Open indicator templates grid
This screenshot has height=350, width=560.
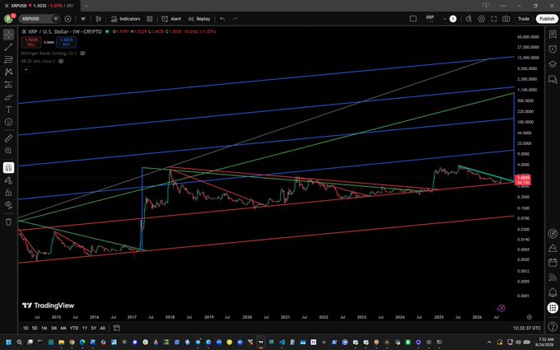click(150, 19)
